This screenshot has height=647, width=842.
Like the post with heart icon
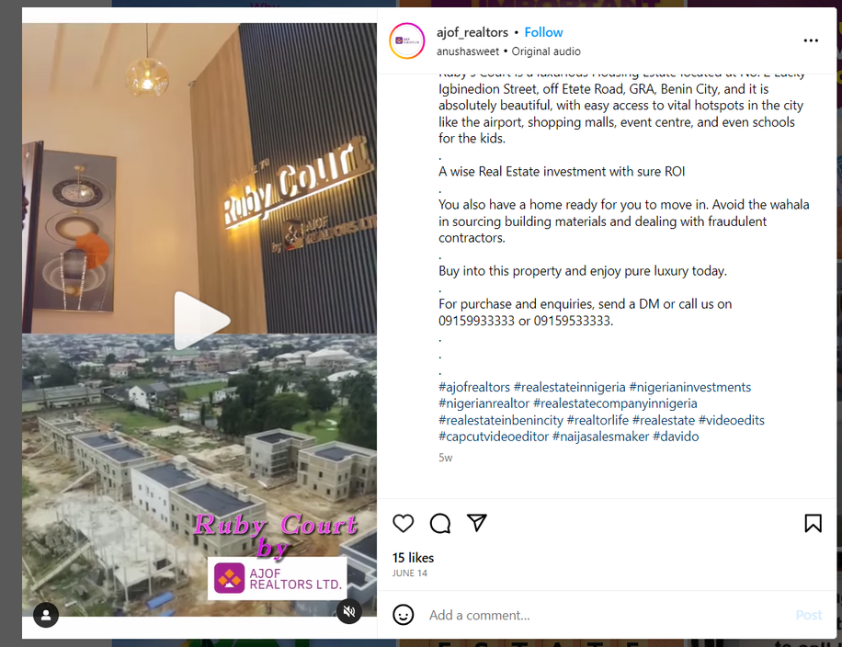404,523
